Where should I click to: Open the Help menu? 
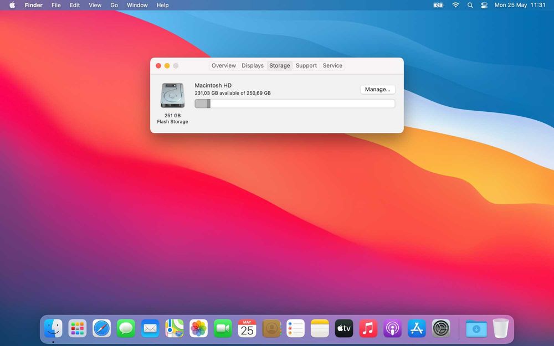(162, 5)
